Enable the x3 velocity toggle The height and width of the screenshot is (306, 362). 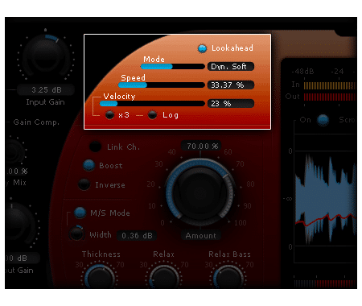(109, 115)
